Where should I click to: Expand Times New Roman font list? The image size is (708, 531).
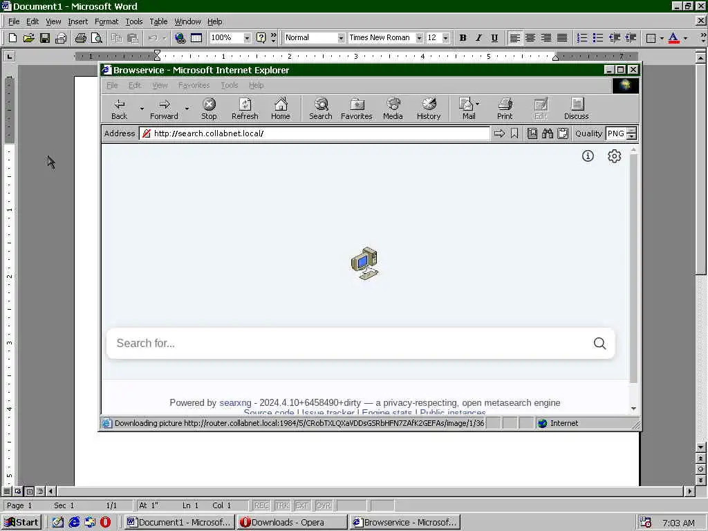coord(419,38)
